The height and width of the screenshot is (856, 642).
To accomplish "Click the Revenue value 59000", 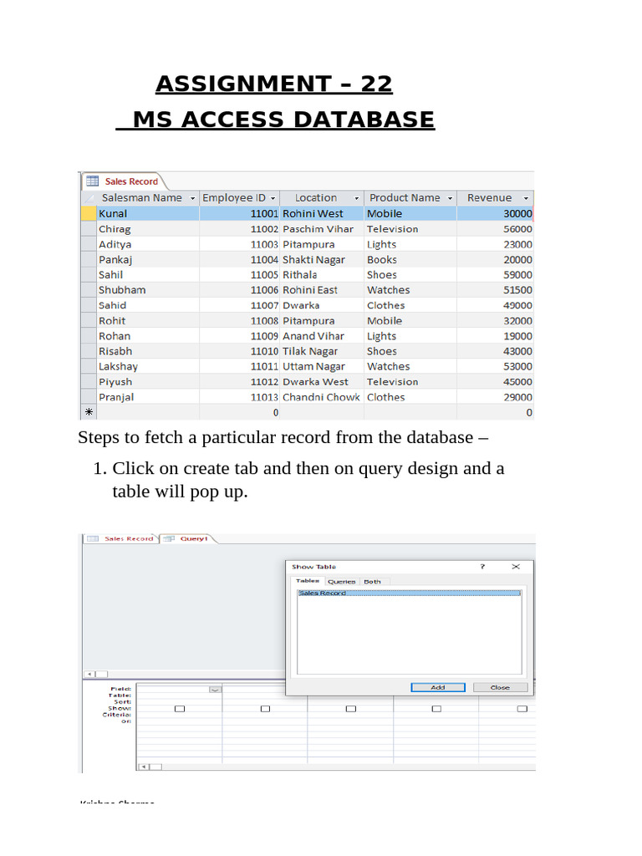I will [495, 274].
